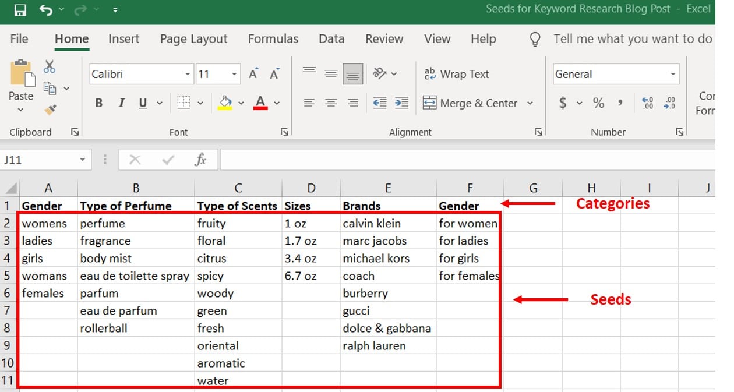Click the Select All triangle corner
This screenshot has height=392, width=734.
point(10,188)
